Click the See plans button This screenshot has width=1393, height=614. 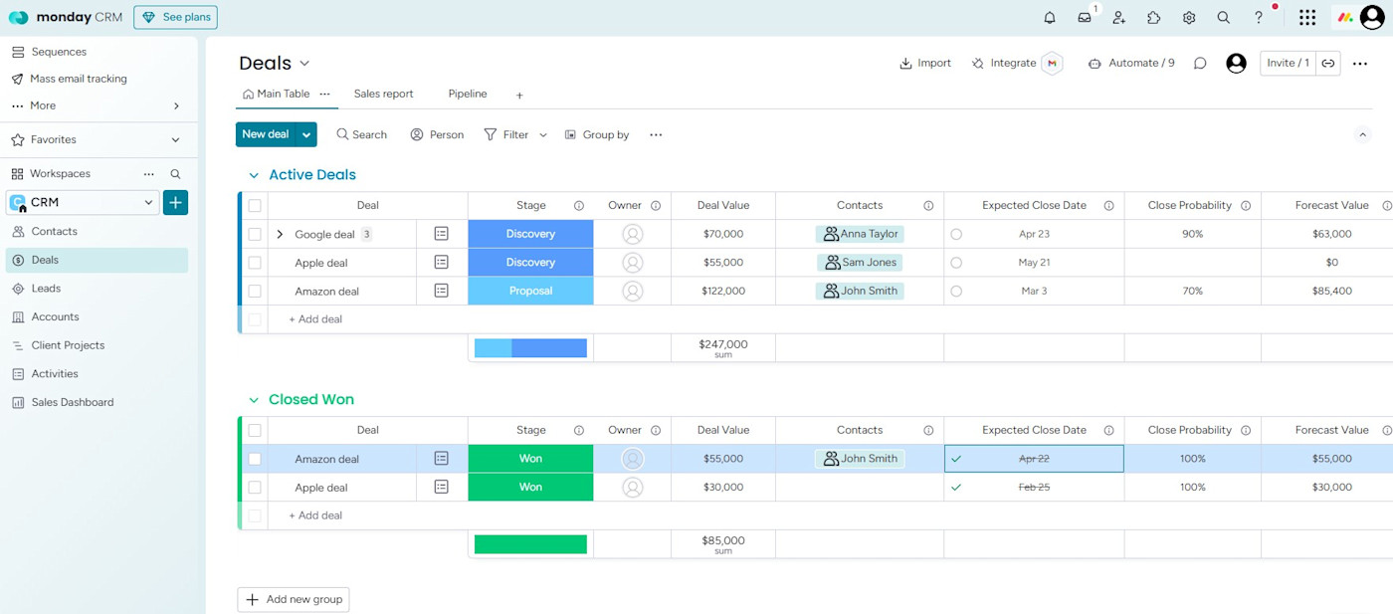click(x=175, y=17)
